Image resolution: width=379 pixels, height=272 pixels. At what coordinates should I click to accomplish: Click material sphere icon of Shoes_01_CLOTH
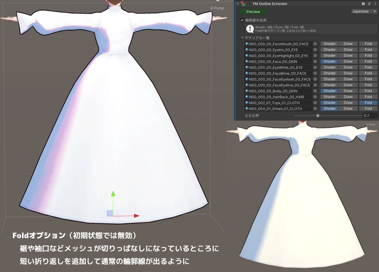247,109
